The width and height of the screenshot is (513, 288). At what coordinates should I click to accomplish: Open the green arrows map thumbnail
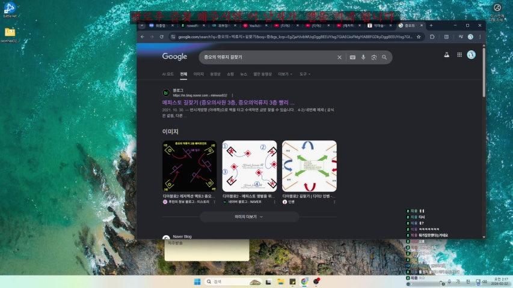(309, 166)
